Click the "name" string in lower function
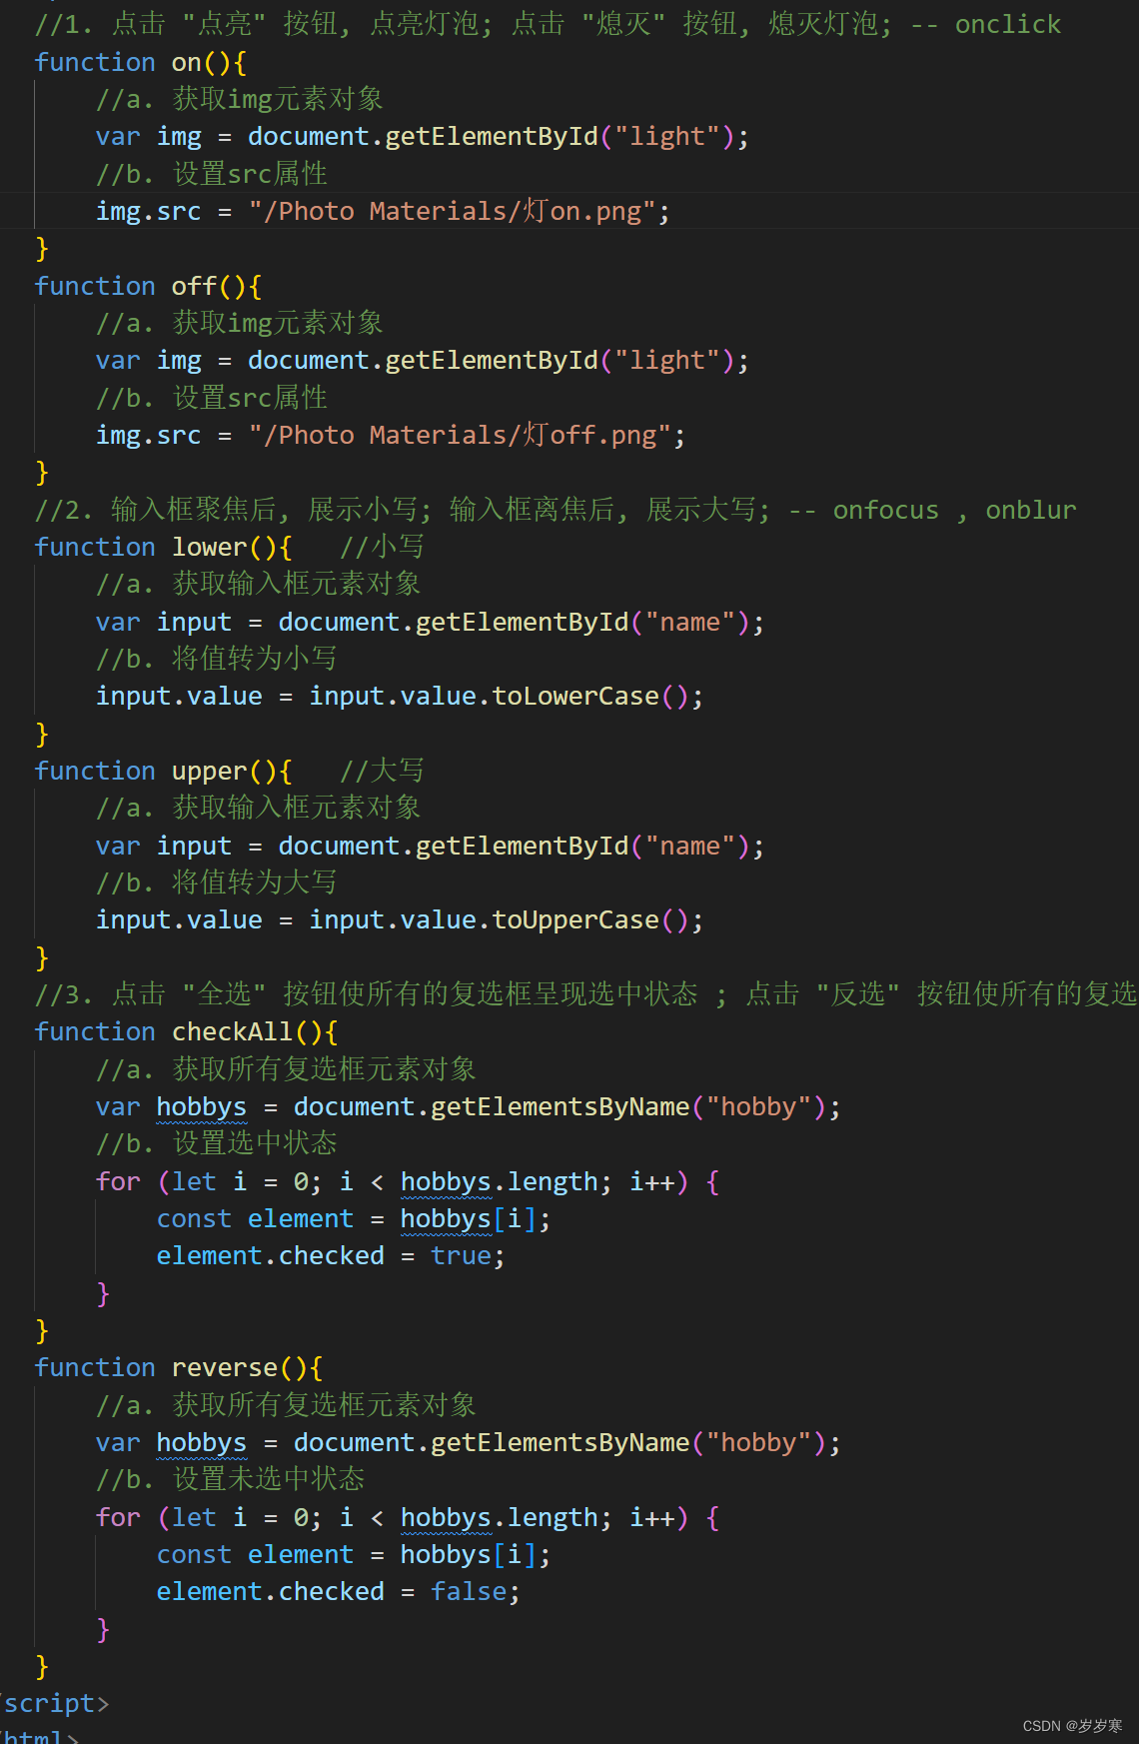1139x1744 pixels. [x=689, y=622]
